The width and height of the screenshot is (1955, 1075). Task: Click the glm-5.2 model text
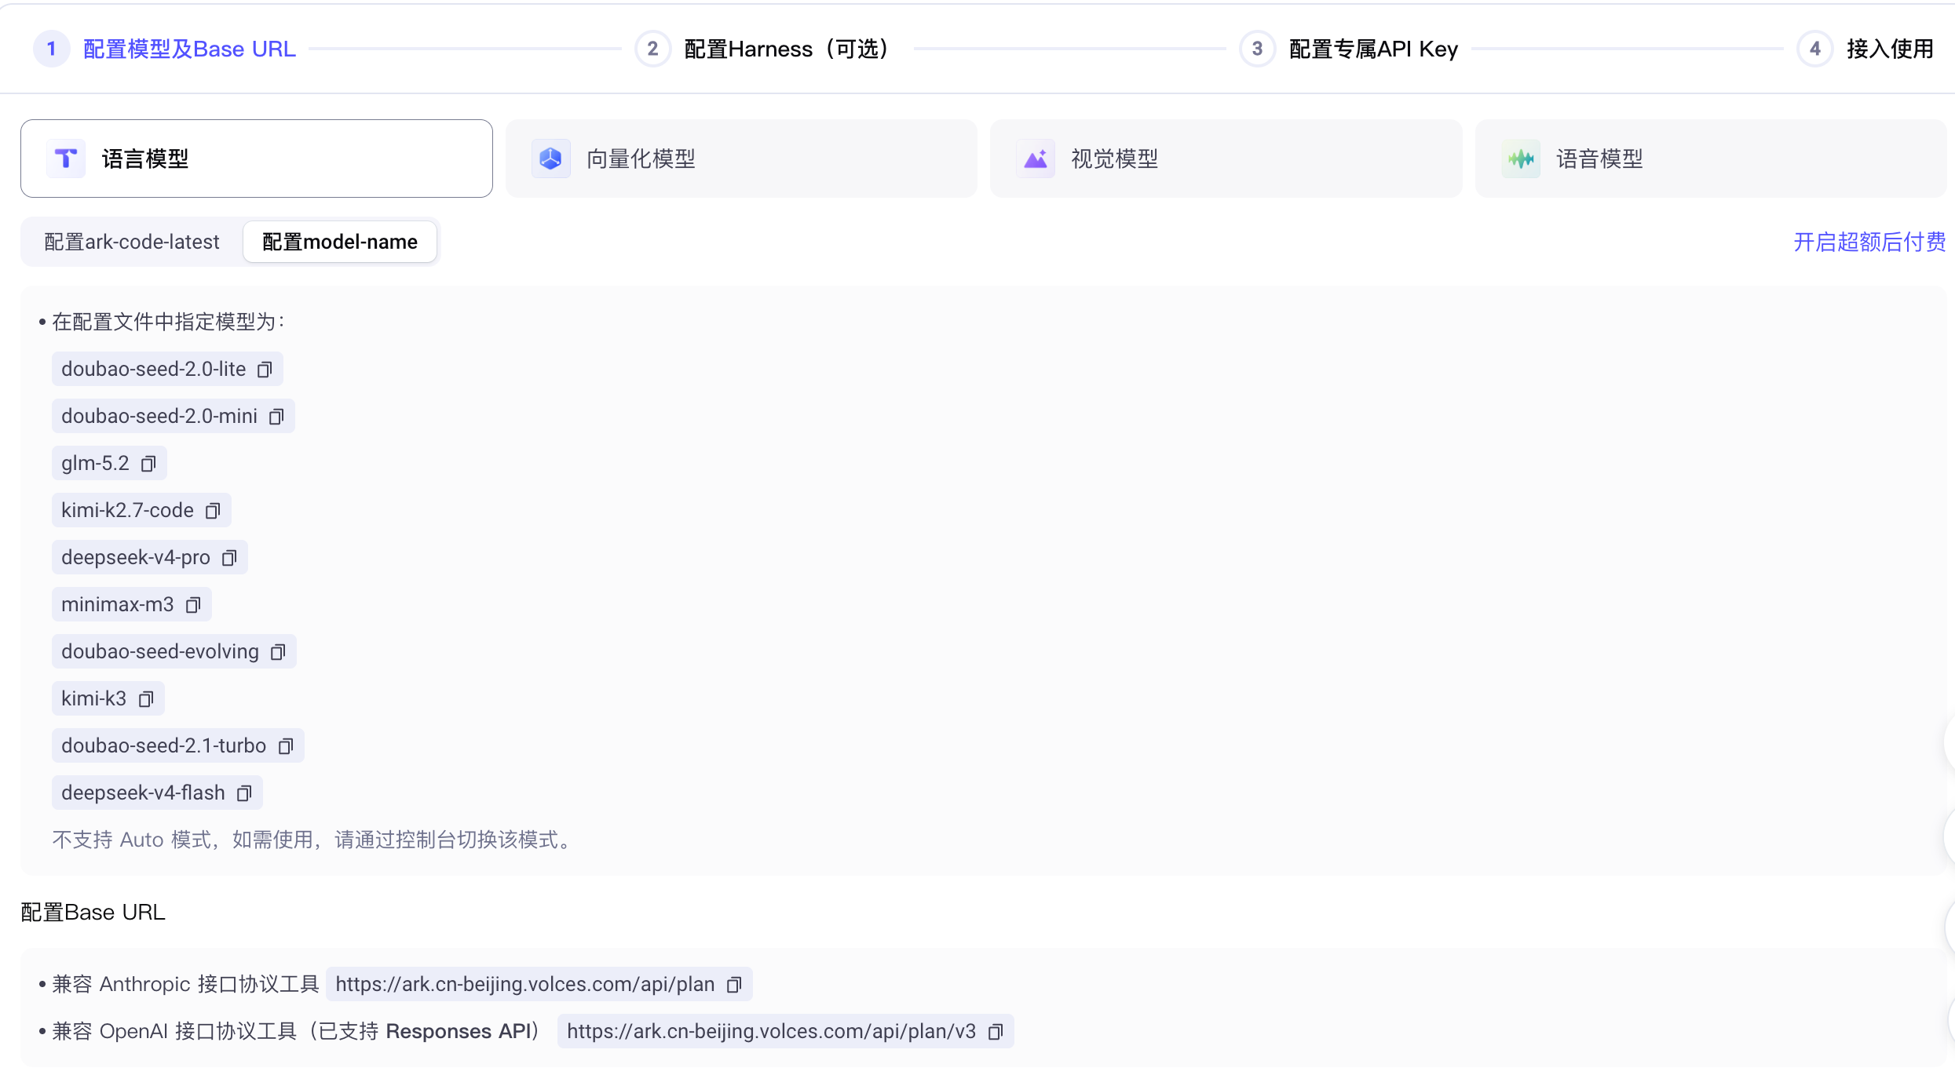click(95, 463)
